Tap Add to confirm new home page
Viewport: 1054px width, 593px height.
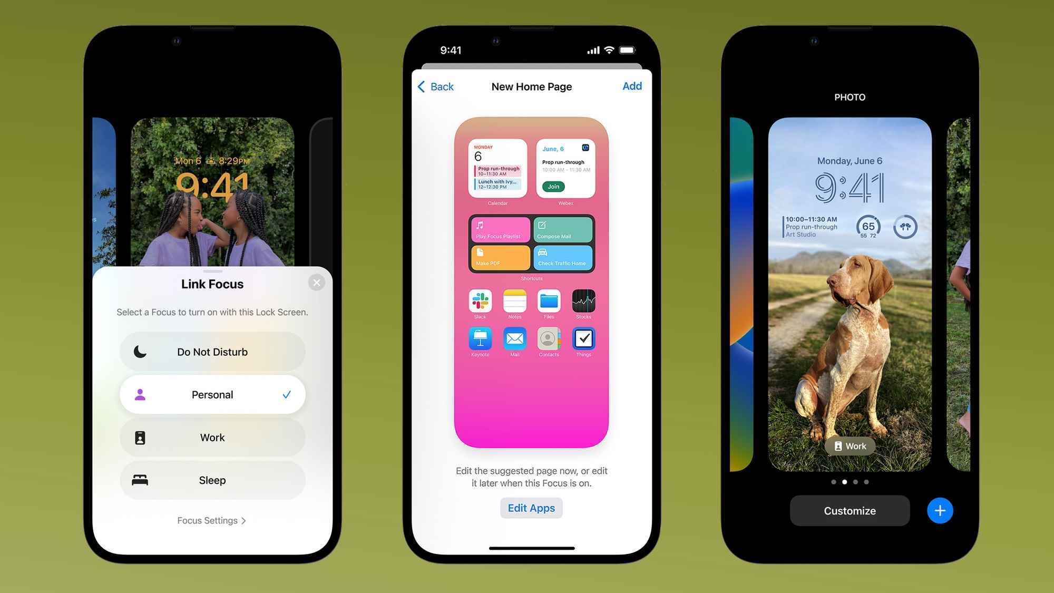coord(631,86)
